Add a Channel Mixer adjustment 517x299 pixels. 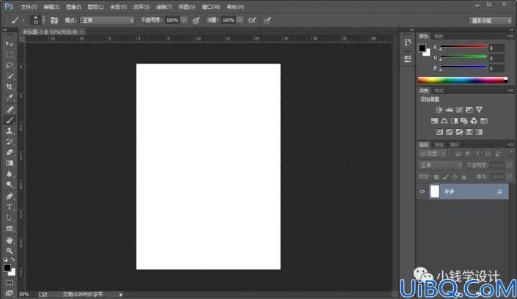coord(474,121)
